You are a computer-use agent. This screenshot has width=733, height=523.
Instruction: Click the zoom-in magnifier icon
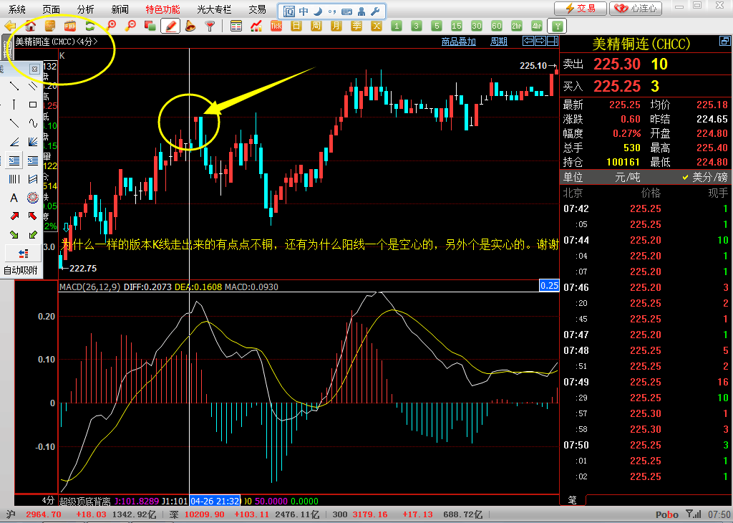coord(111,26)
